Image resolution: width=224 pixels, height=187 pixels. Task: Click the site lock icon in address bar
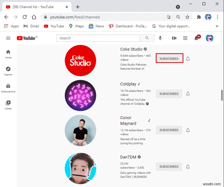pos(45,17)
